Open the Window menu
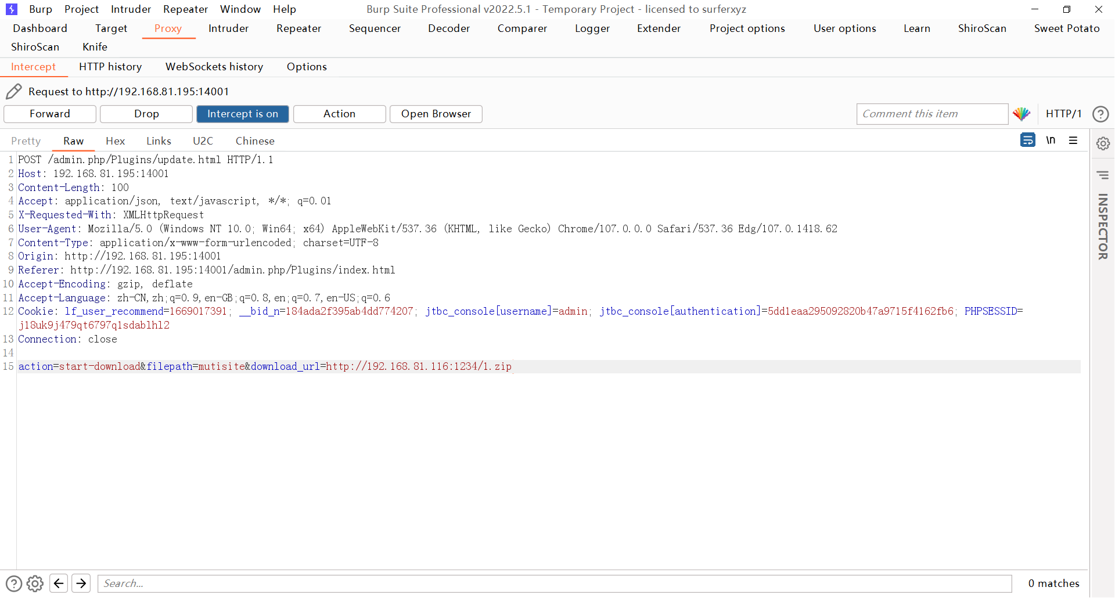The image size is (1115, 598). 240,9
